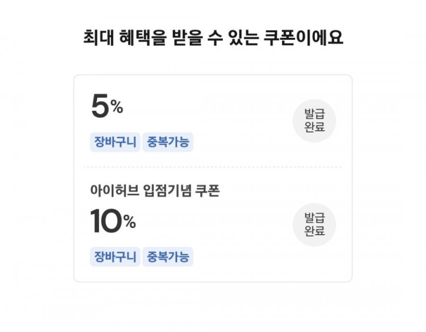The width and height of the screenshot is (426, 332).
Task: Click 쿠폰이에요 at the end of the heading
Action: click(303, 38)
